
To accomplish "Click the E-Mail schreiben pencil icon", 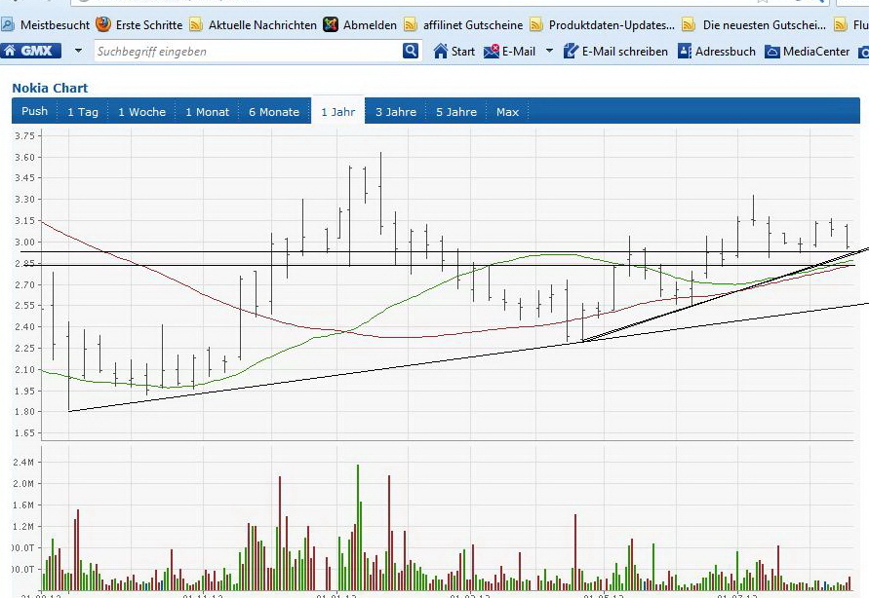I will (x=571, y=51).
